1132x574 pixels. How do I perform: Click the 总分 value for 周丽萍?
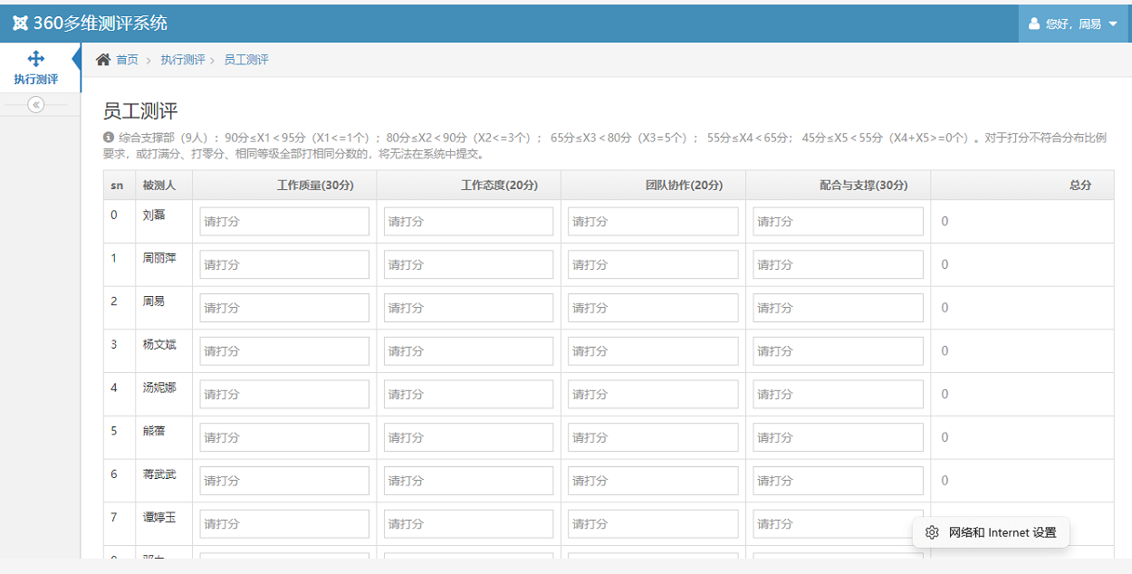point(945,264)
